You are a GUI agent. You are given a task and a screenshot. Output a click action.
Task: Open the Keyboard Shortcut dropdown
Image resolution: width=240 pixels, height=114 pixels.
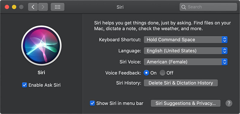pyautogui.click(x=186, y=40)
